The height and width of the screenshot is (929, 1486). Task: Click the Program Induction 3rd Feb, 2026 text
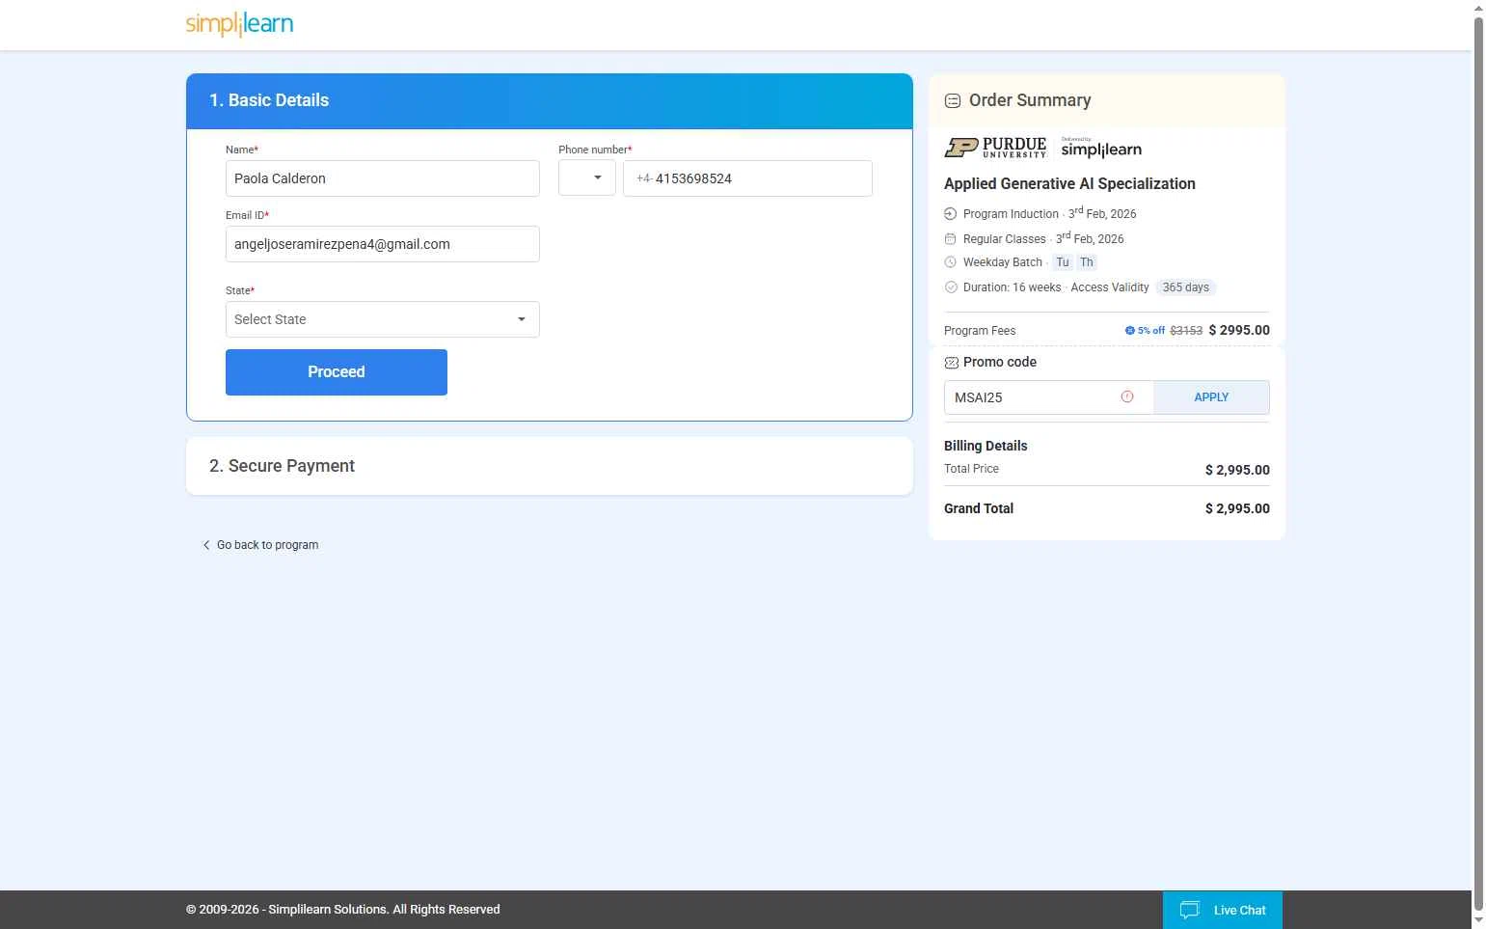coord(1050,213)
